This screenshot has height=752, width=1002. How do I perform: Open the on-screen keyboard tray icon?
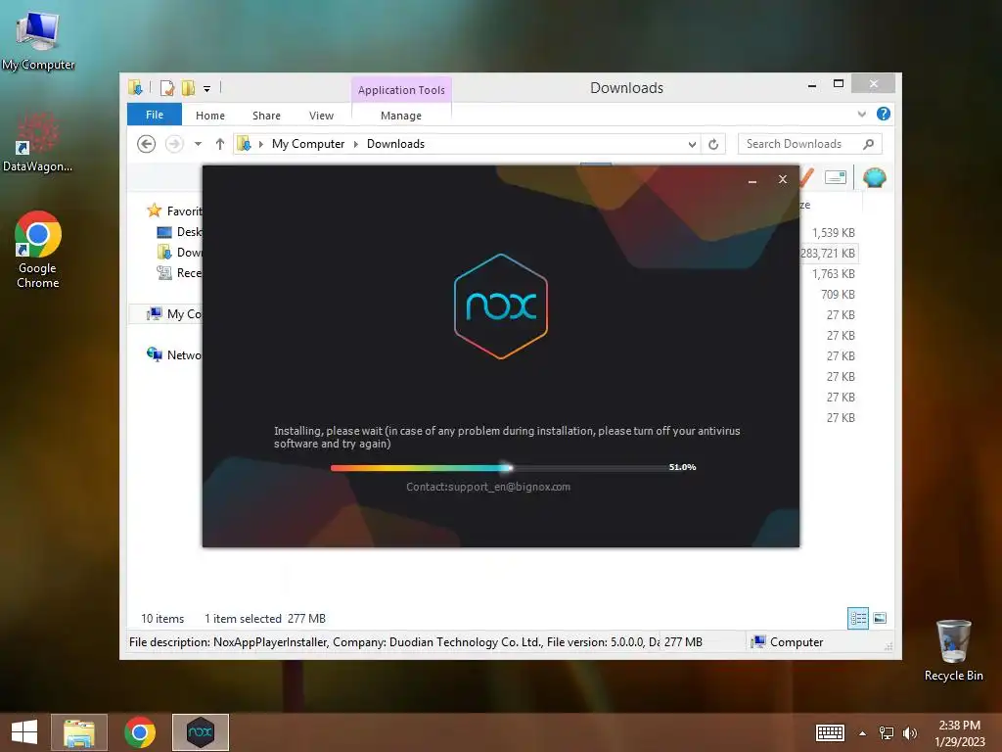(x=830, y=732)
